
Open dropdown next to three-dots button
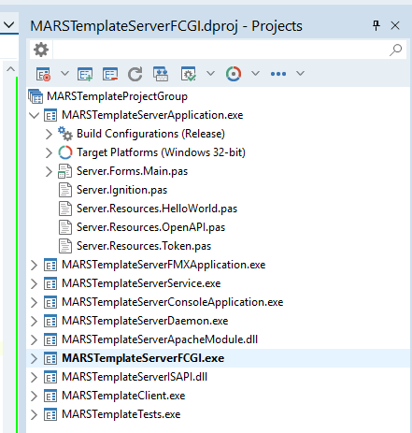pyautogui.click(x=300, y=74)
